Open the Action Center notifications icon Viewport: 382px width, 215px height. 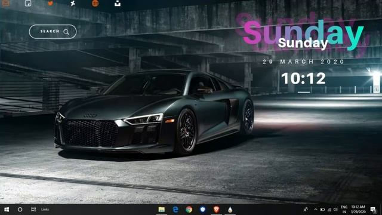click(373, 210)
